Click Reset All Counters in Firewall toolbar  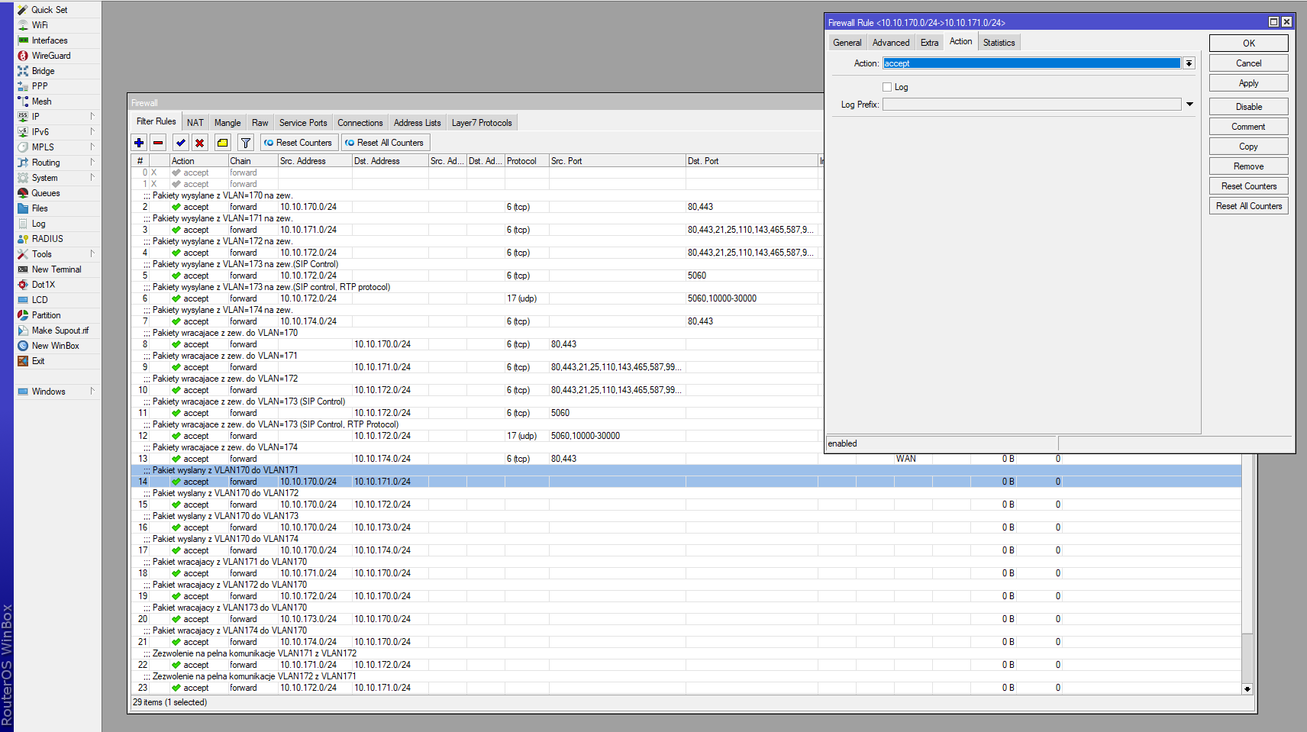pyautogui.click(x=385, y=143)
